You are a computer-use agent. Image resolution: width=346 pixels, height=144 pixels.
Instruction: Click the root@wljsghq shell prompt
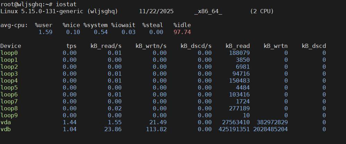pos(26,4)
